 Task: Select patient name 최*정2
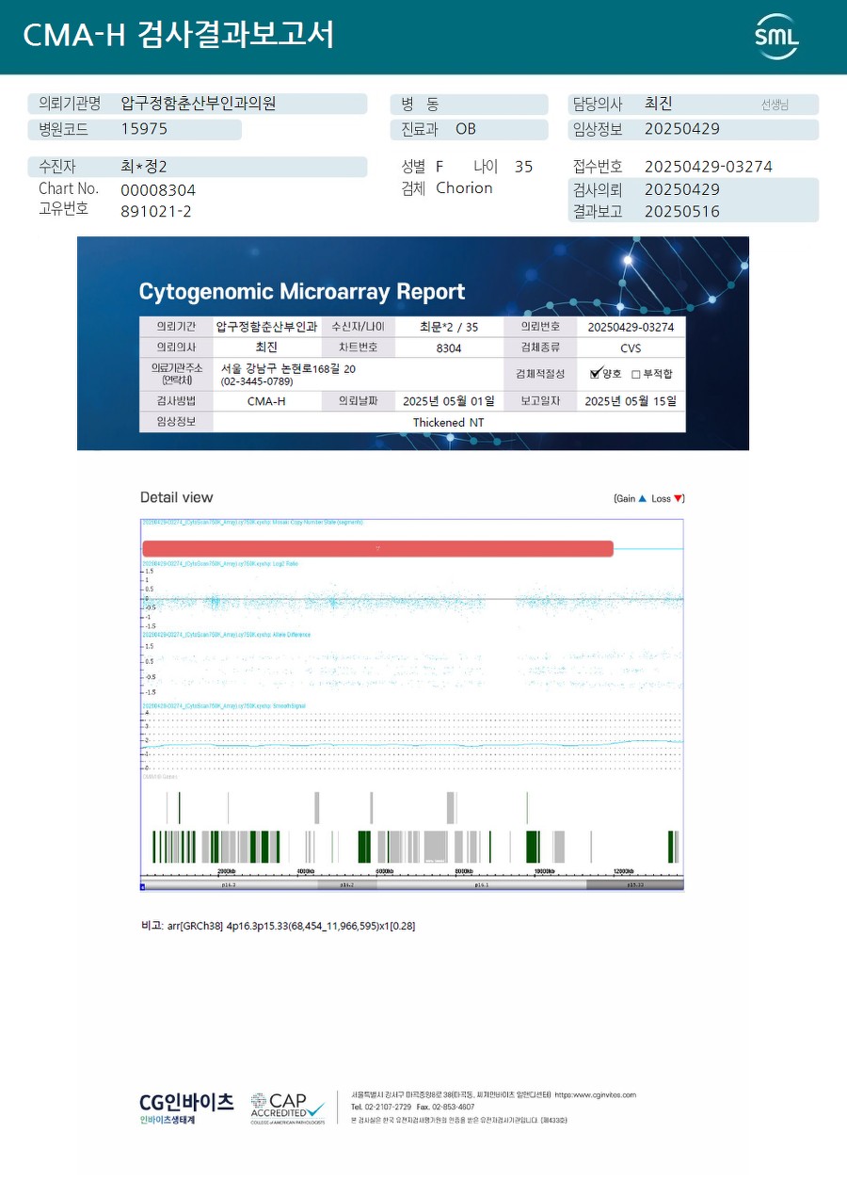(x=144, y=167)
